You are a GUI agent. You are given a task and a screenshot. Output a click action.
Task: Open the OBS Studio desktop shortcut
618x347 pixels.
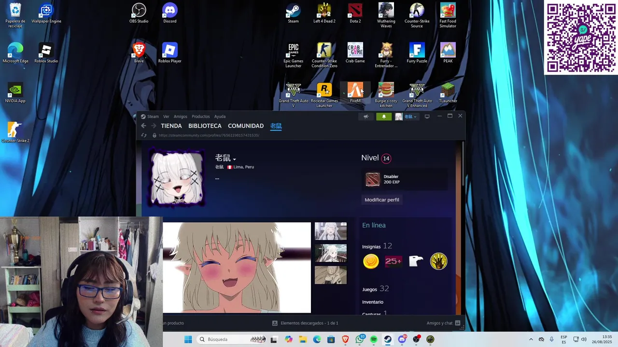point(139,13)
